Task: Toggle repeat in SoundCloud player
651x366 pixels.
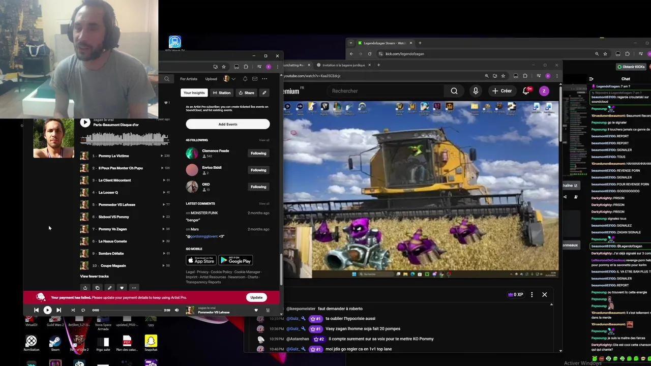Action: [x=83, y=310]
